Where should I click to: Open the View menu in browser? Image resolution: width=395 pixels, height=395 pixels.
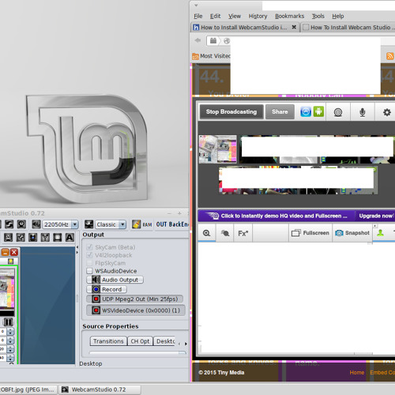pyautogui.click(x=235, y=17)
